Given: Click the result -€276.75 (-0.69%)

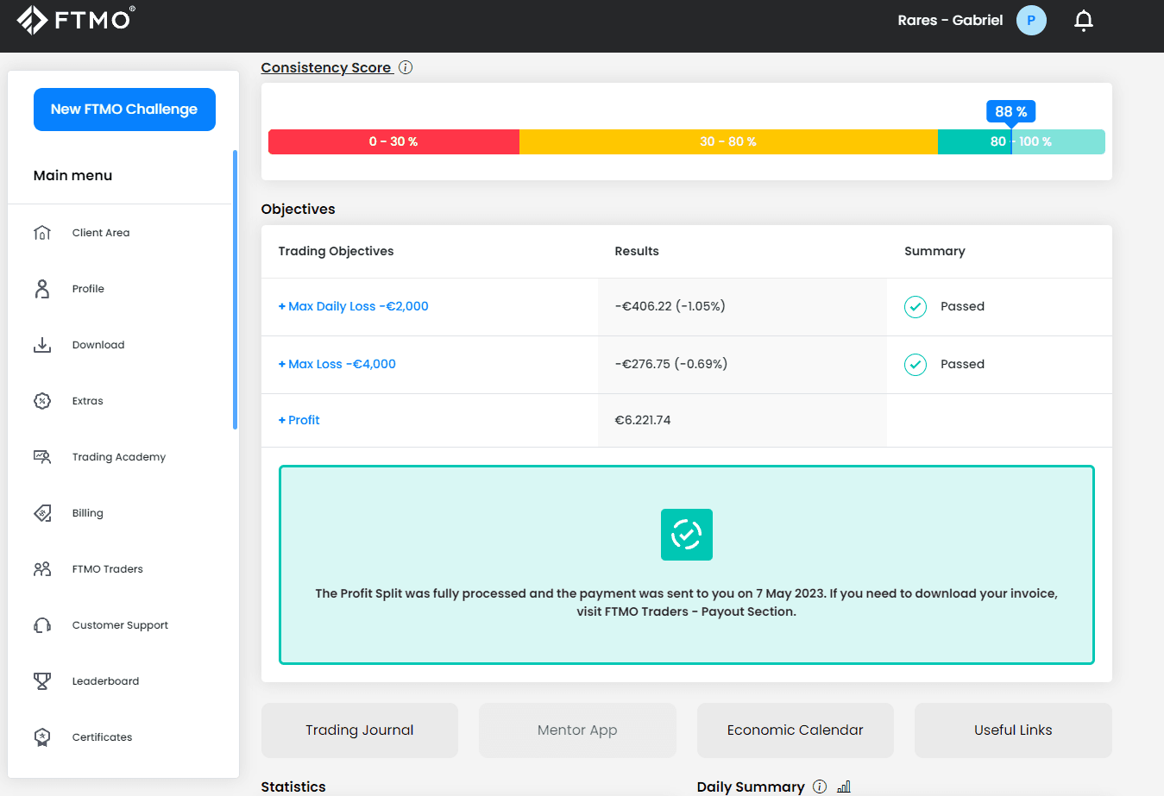Looking at the screenshot, I should [x=671, y=364].
